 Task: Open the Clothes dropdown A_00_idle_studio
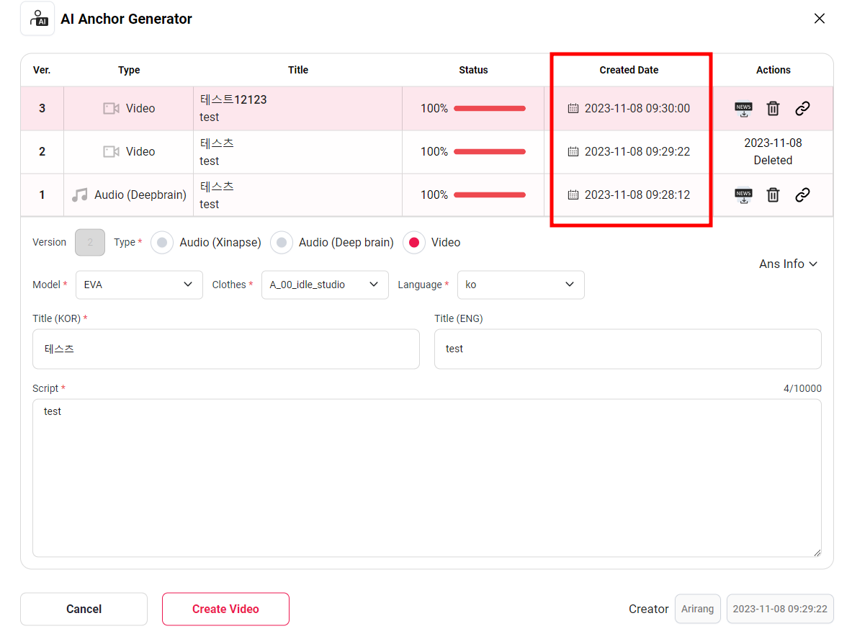[324, 285]
